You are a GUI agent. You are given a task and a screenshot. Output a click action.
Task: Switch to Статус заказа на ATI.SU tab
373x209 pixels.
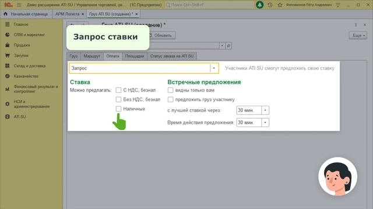point(172,56)
